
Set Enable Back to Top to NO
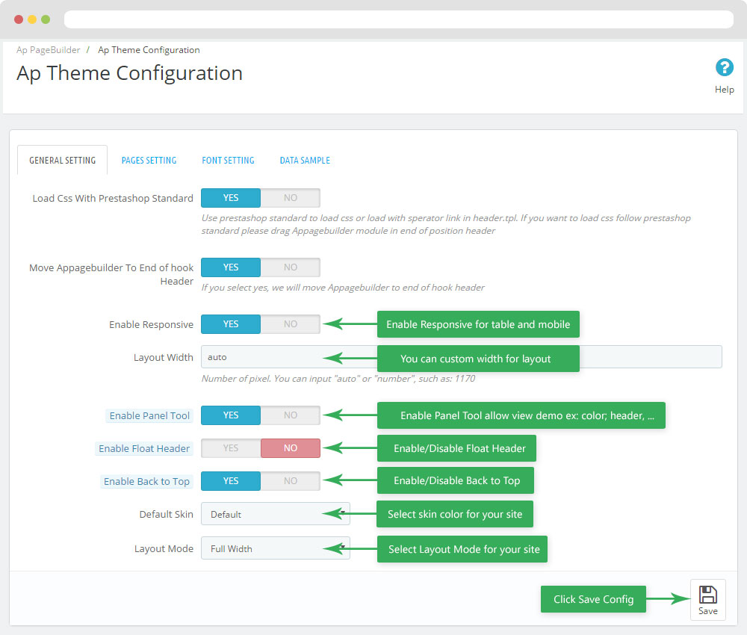tap(290, 481)
